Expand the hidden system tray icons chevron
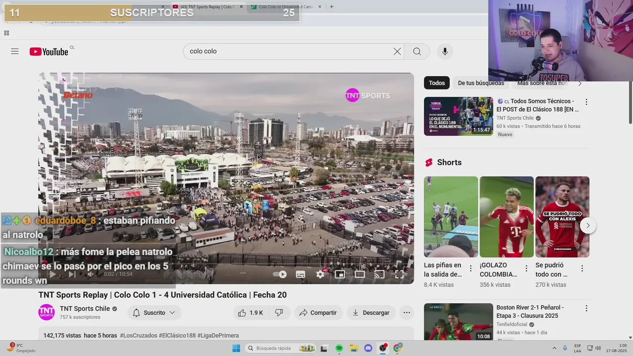 tap(554, 348)
